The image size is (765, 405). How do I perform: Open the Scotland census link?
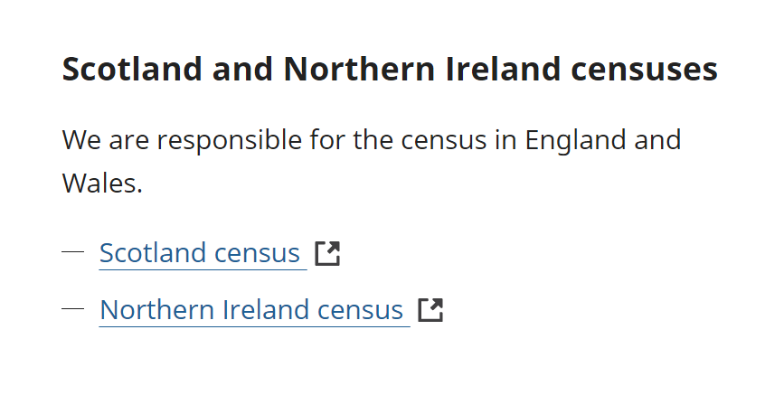(200, 253)
